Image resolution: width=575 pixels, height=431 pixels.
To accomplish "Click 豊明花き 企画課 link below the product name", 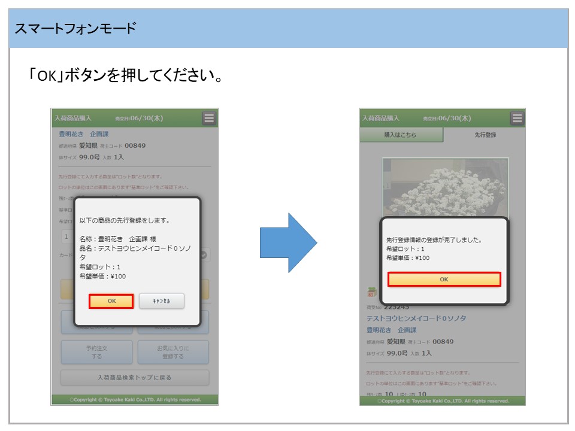I will [391, 330].
